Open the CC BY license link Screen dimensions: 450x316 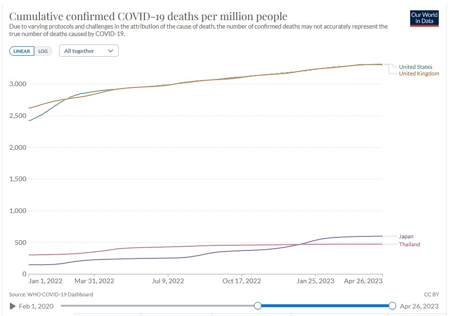pos(431,294)
